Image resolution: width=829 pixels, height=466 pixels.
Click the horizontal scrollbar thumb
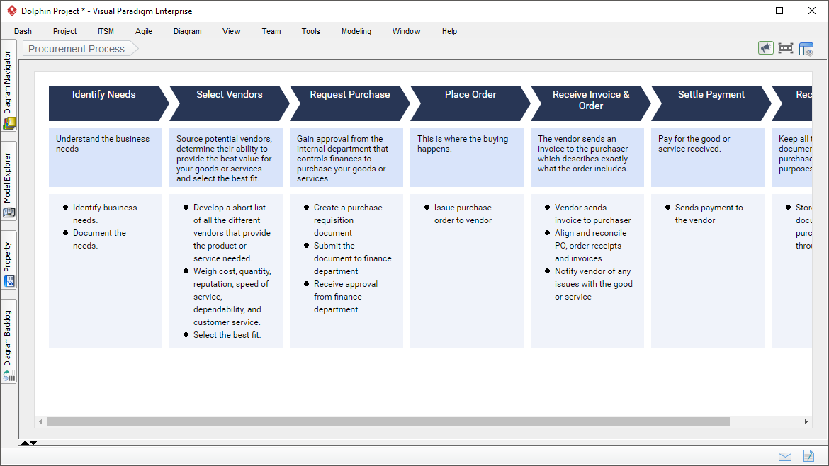(x=388, y=421)
